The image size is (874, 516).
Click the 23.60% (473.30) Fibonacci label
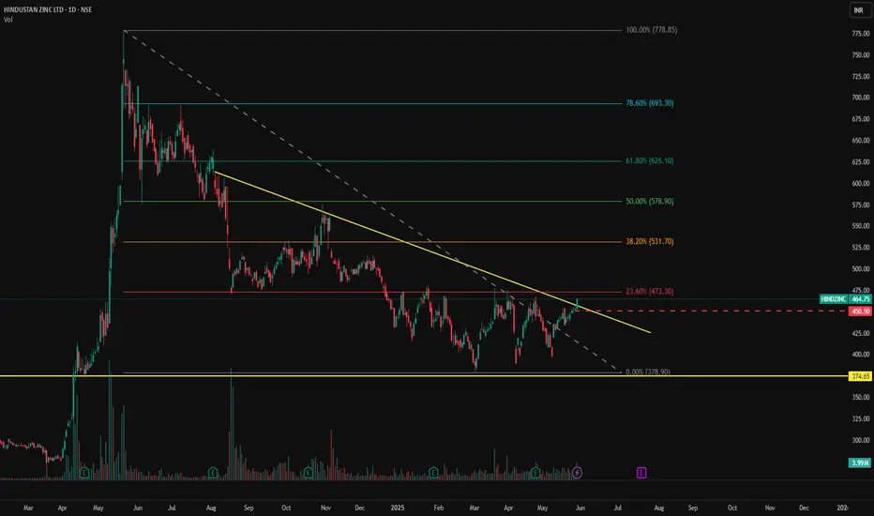click(649, 292)
